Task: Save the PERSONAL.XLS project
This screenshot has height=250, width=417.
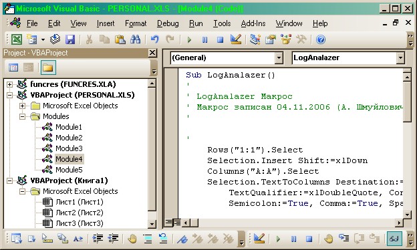Action: pyautogui.click(x=70, y=40)
